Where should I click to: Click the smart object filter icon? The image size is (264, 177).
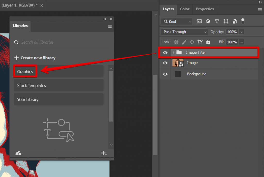[235, 21]
